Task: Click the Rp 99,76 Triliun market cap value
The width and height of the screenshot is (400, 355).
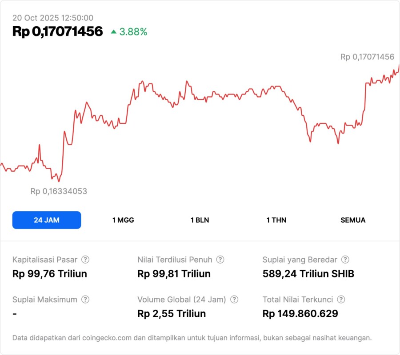Action: pos(50,274)
